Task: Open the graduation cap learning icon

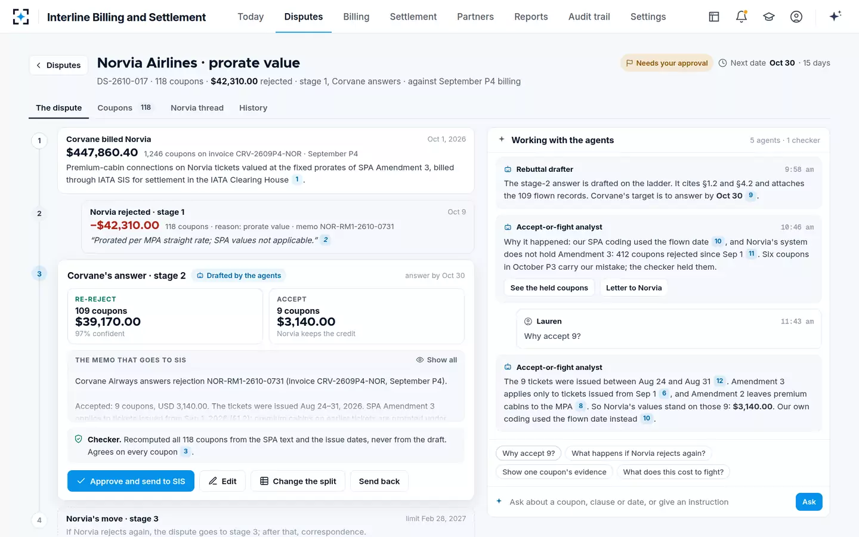Action: (769, 17)
